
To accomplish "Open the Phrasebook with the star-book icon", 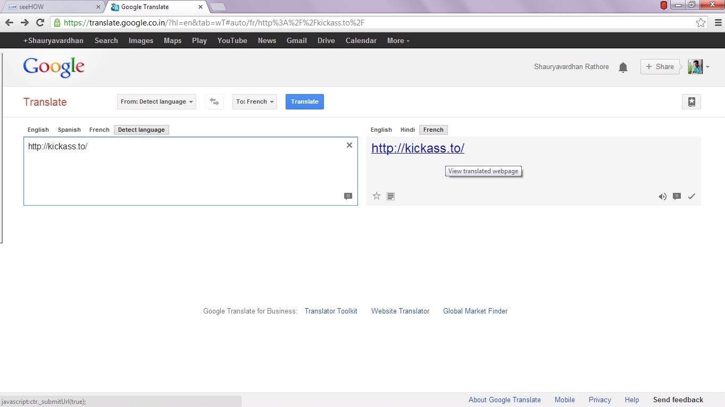I will pos(691,102).
